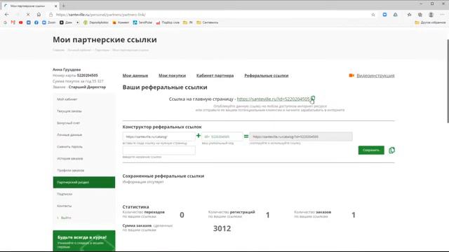This screenshot has width=449, height=252.
Task: Open the Zoom bookmark
Action: [49, 22]
